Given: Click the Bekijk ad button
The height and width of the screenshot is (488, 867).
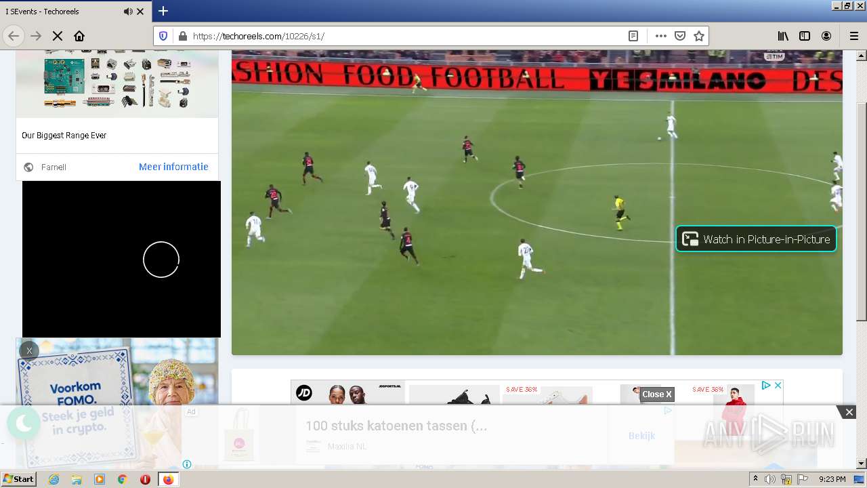Looking at the screenshot, I should [x=641, y=436].
